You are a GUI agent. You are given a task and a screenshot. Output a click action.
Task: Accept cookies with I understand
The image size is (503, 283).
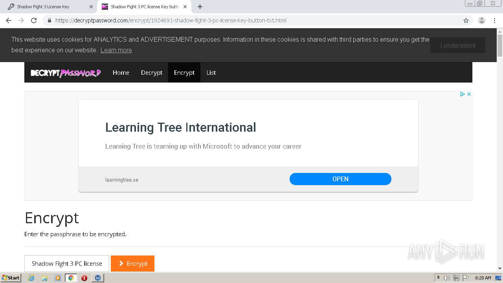pyautogui.click(x=458, y=45)
